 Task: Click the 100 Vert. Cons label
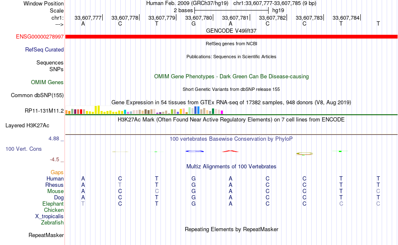(23, 149)
